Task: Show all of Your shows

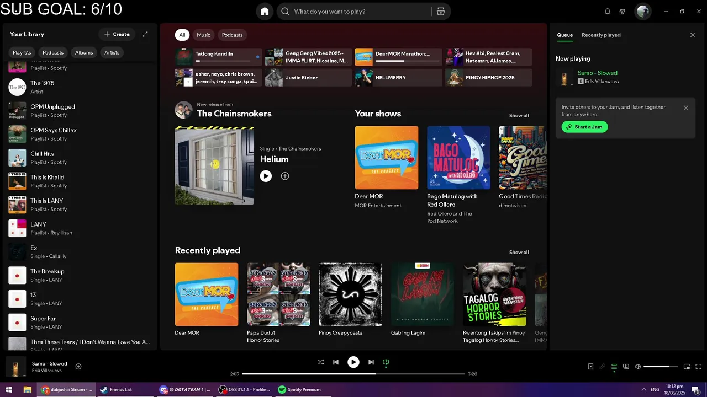Action: 519,115
